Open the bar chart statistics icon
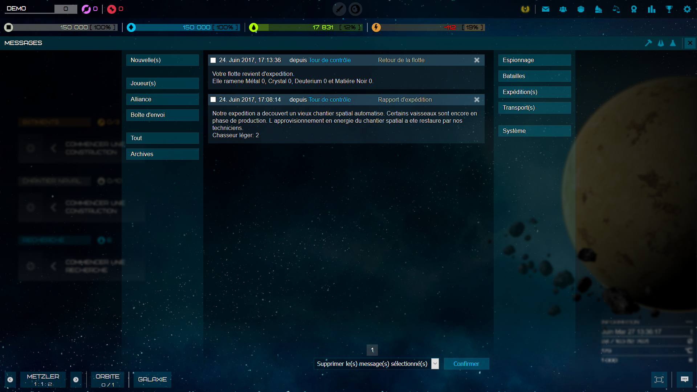The height and width of the screenshot is (392, 697). point(652,9)
